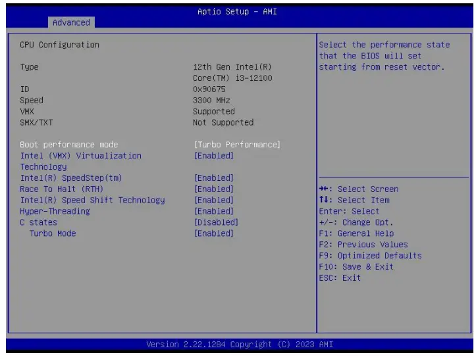
Task: Select the C states setting
Action: coord(39,222)
